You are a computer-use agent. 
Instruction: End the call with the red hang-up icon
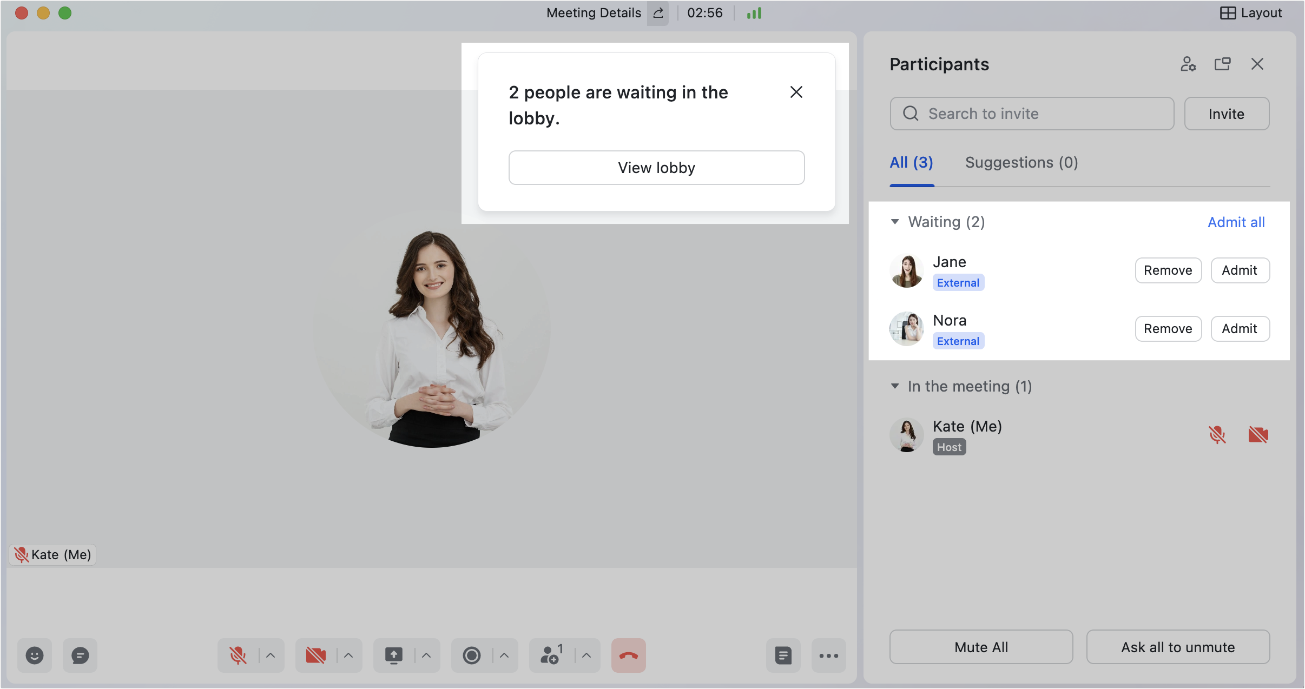click(x=627, y=655)
